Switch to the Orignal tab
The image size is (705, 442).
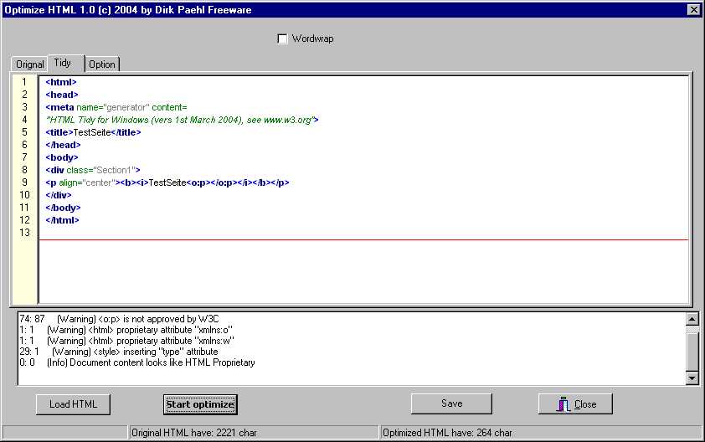29,64
